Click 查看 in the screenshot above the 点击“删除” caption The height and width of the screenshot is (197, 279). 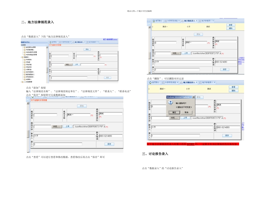pos(231,25)
